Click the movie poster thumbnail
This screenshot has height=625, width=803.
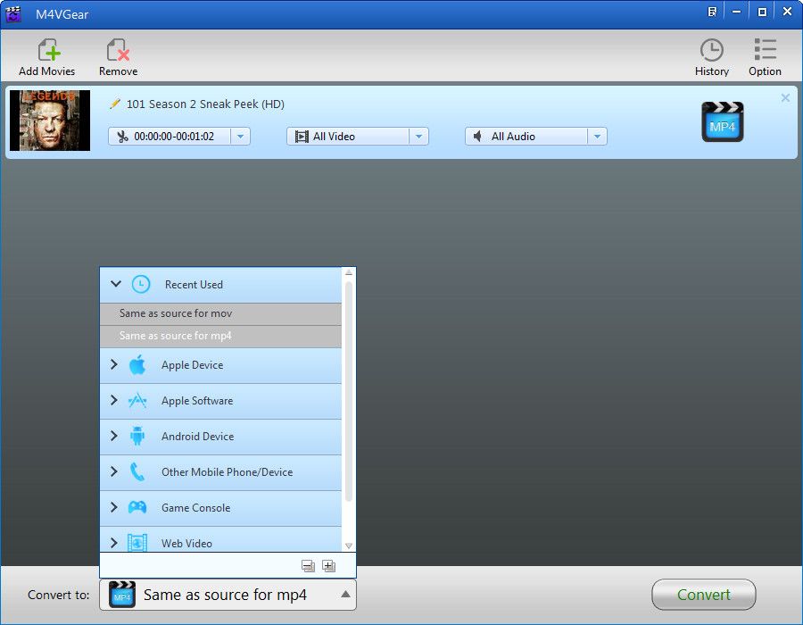click(50, 121)
